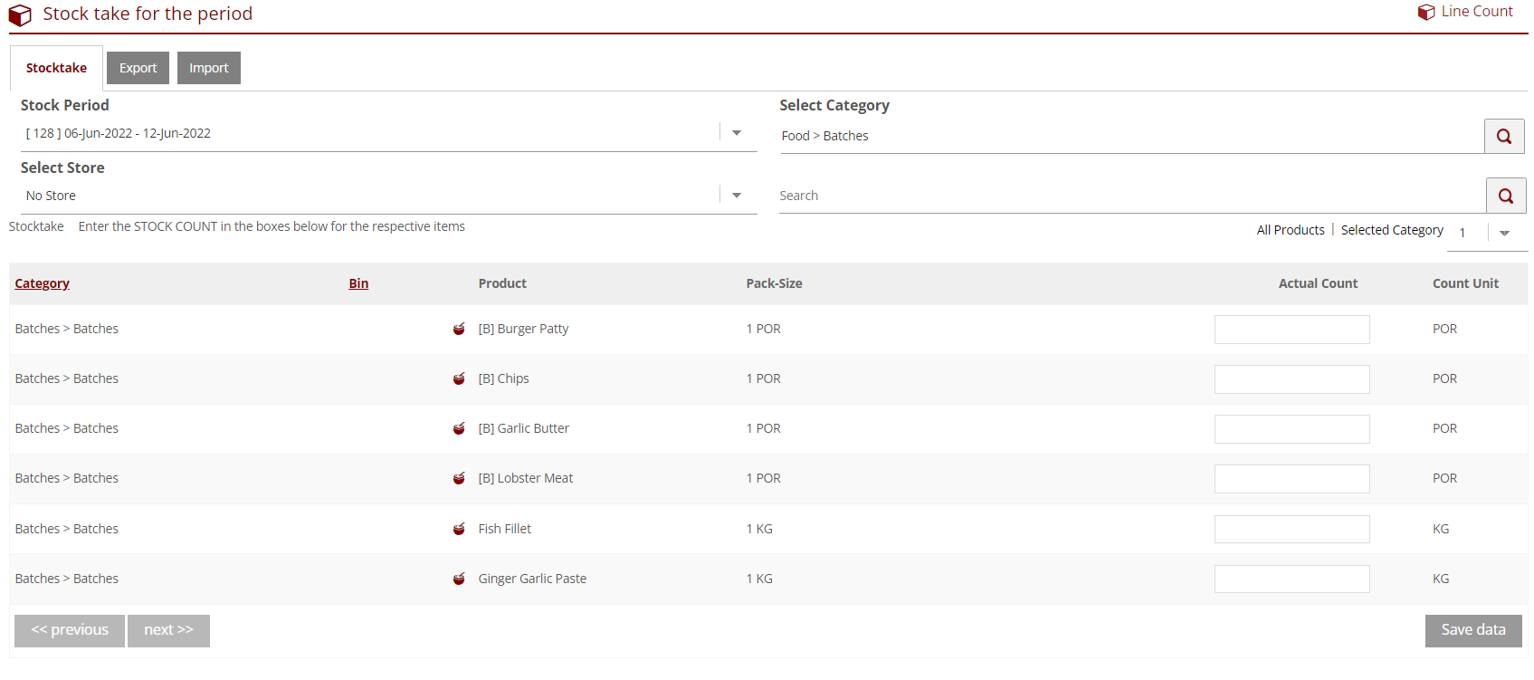The height and width of the screenshot is (680, 1534).
Task: Expand the Stock Period dropdown
Action: coord(737,133)
